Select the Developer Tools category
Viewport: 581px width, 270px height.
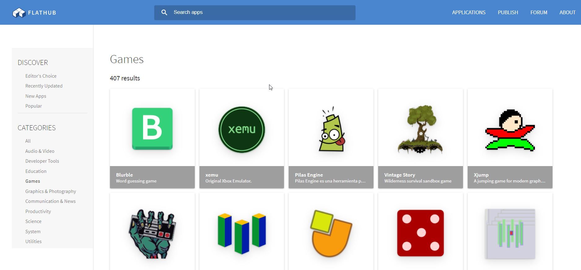(x=42, y=161)
